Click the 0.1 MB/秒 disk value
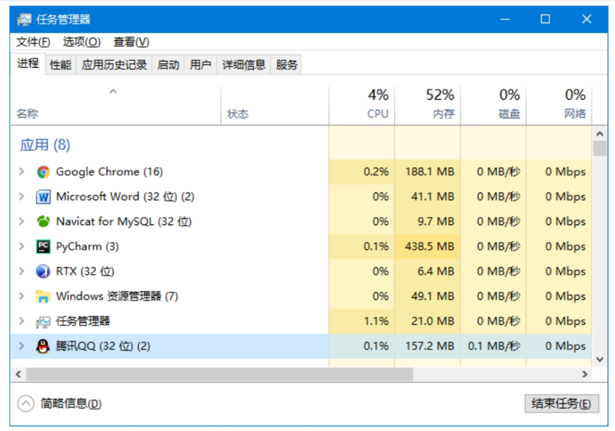This screenshot has width=615, height=431. pyautogui.click(x=494, y=346)
